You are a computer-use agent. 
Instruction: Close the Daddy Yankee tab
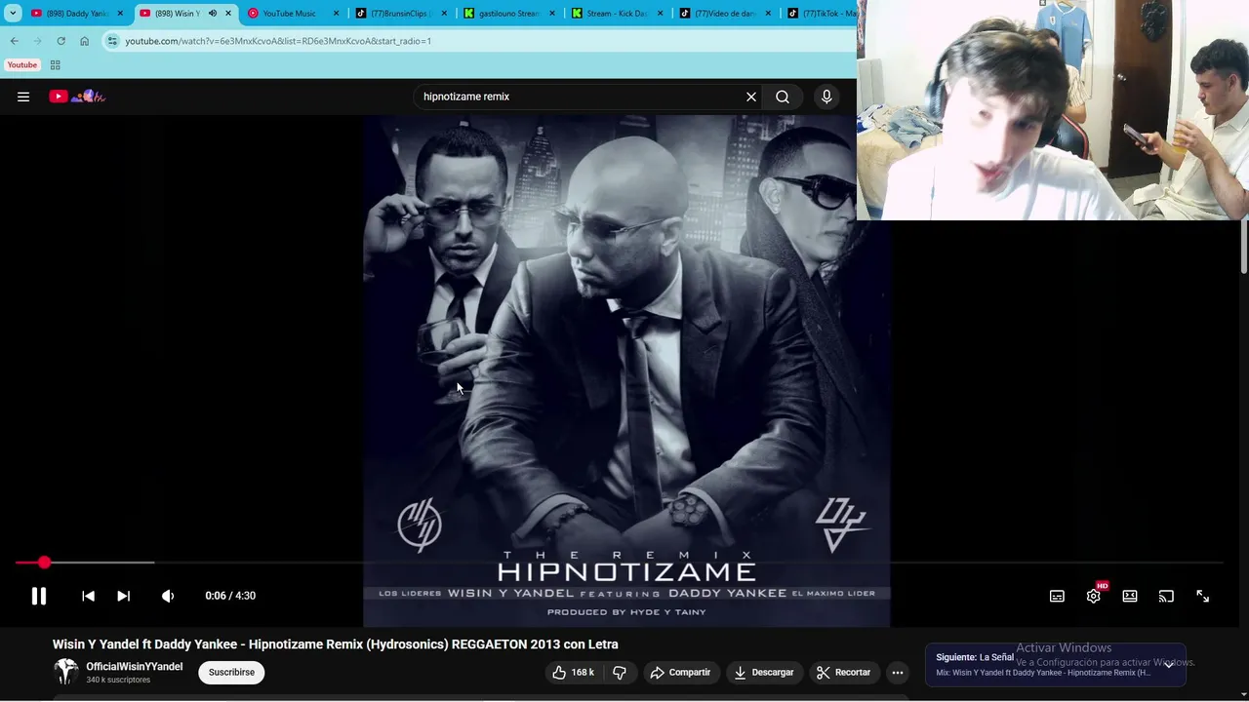click(x=120, y=14)
